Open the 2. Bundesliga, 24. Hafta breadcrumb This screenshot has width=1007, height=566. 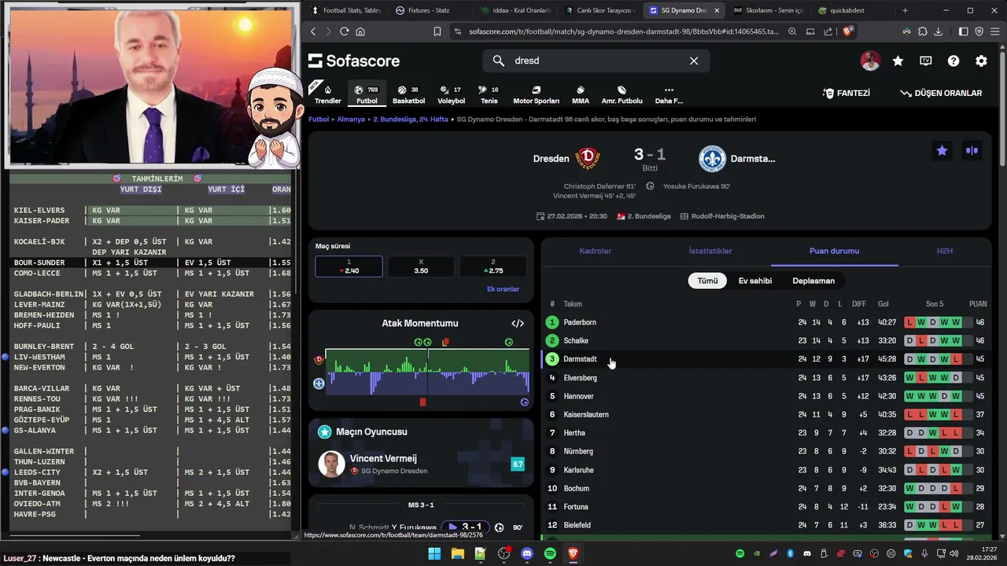point(411,119)
